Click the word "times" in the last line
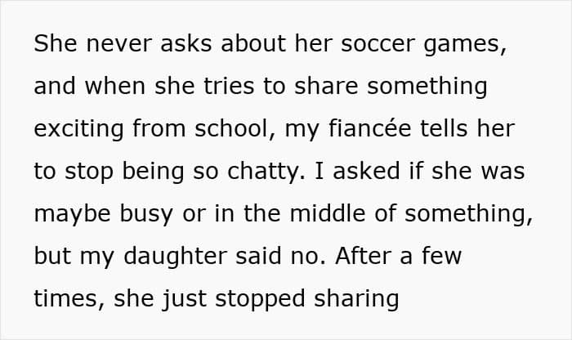Image resolution: width=572 pixels, height=340 pixels. [65, 299]
